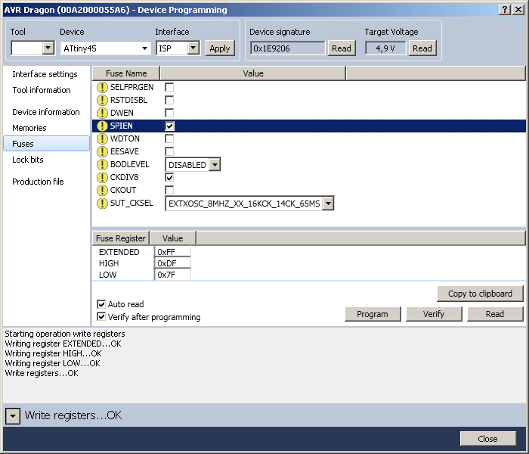Enable the CKOUT fuse checkbox
Screen dimensions: 529x454
tap(169, 190)
